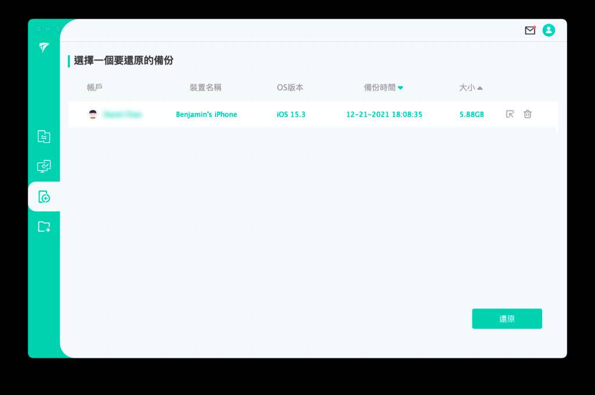Screen dimensions: 595x395
Task: Expand the 備份時間 sort arrow
Action: [x=401, y=88]
